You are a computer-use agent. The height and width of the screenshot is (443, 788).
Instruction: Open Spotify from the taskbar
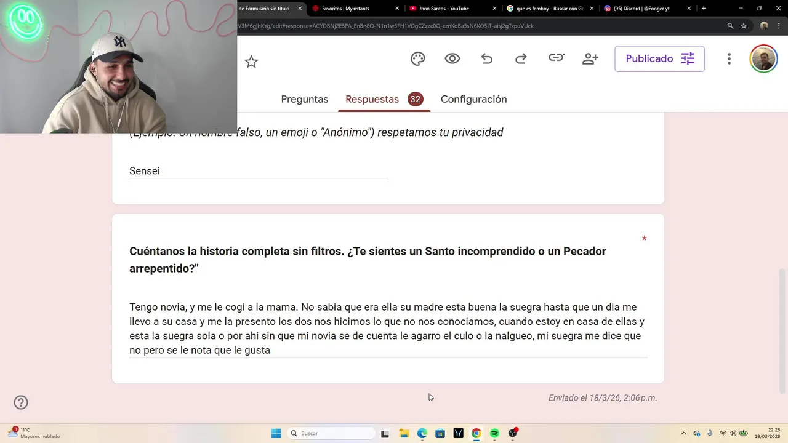point(494,433)
